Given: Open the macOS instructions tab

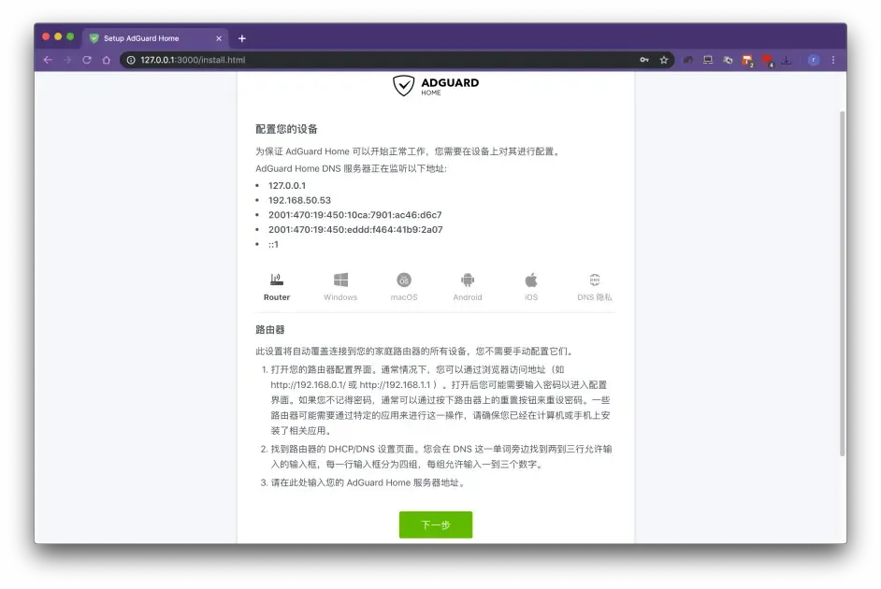Looking at the screenshot, I should 404,280.
